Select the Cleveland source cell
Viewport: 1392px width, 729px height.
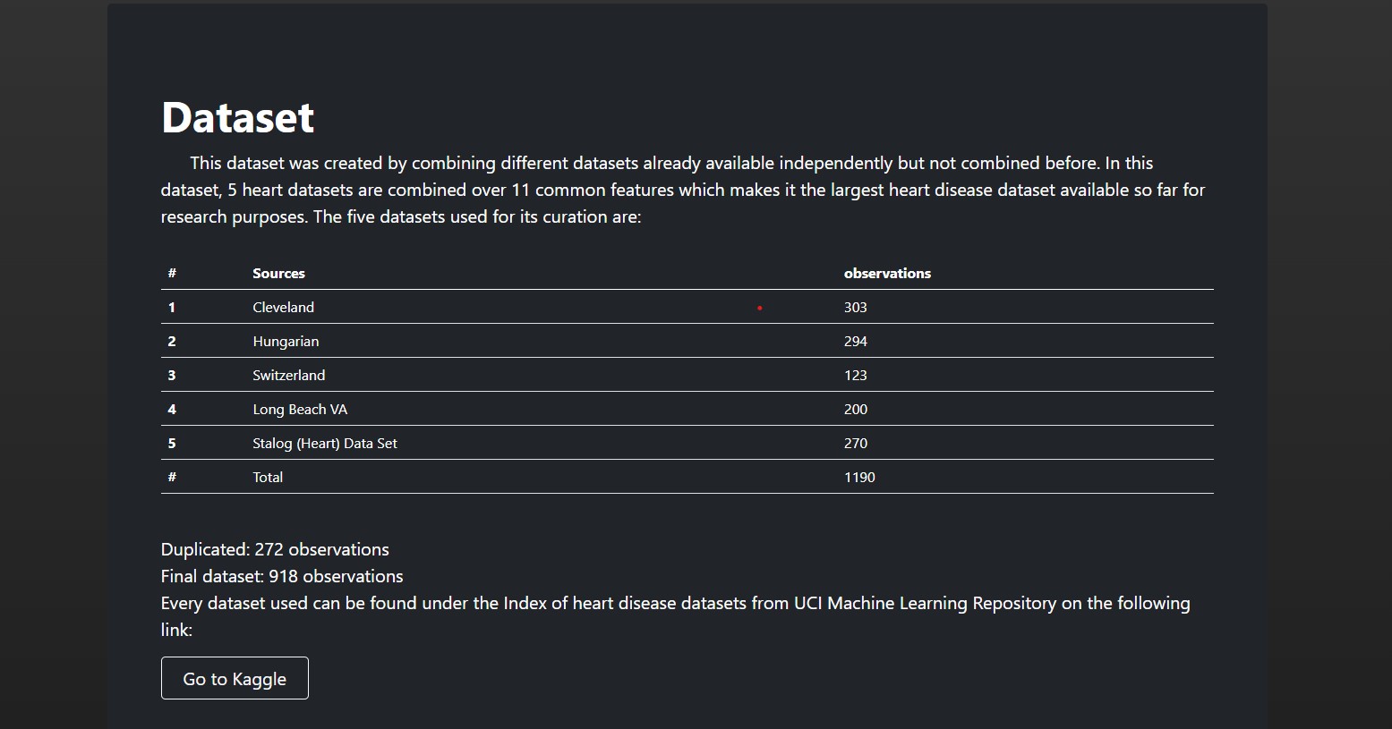[283, 308]
